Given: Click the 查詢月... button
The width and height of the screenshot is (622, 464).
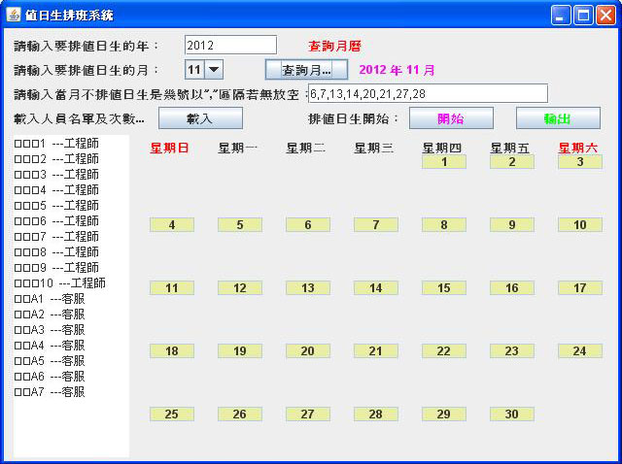Looking at the screenshot, I should pyautogui.click(x=306, y=70).
